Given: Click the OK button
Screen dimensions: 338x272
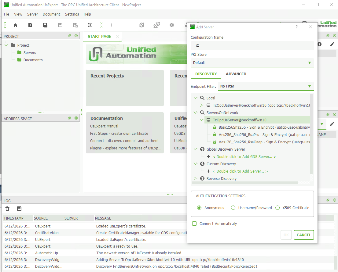Looking at the screenshot, I should pyautogui.click(x=286, y=235).
